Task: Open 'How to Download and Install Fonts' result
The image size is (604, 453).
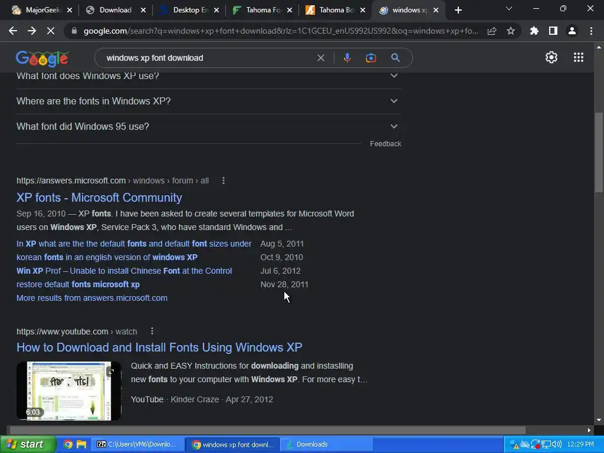Action: point(159,347)
